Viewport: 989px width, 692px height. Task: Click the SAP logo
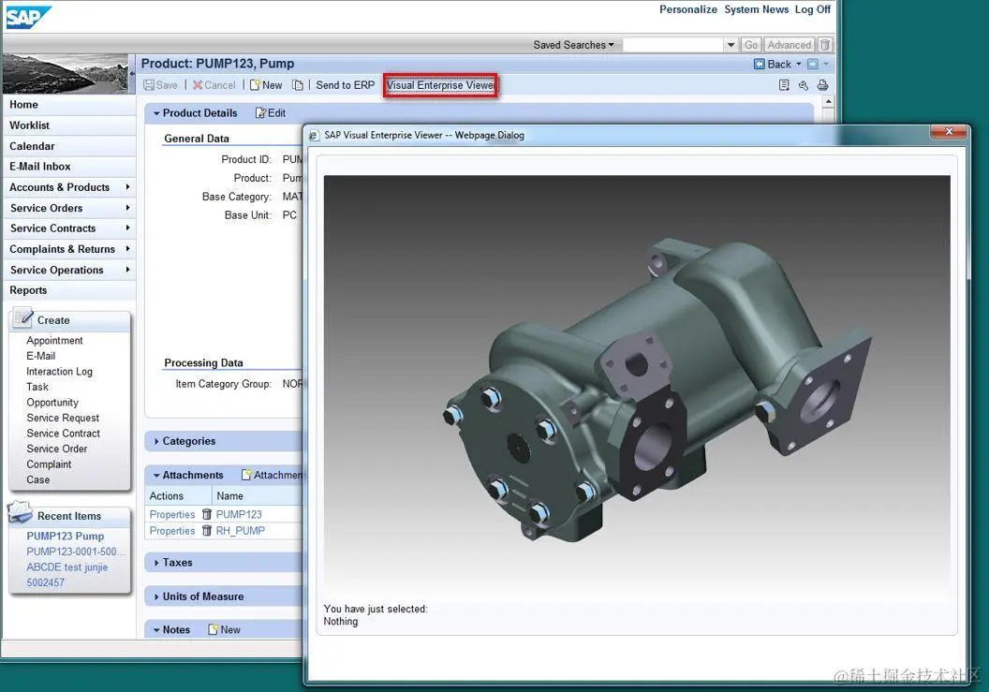click(28, 17)
